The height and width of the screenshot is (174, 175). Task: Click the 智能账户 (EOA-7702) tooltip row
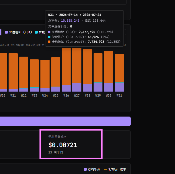coord(79,37)
